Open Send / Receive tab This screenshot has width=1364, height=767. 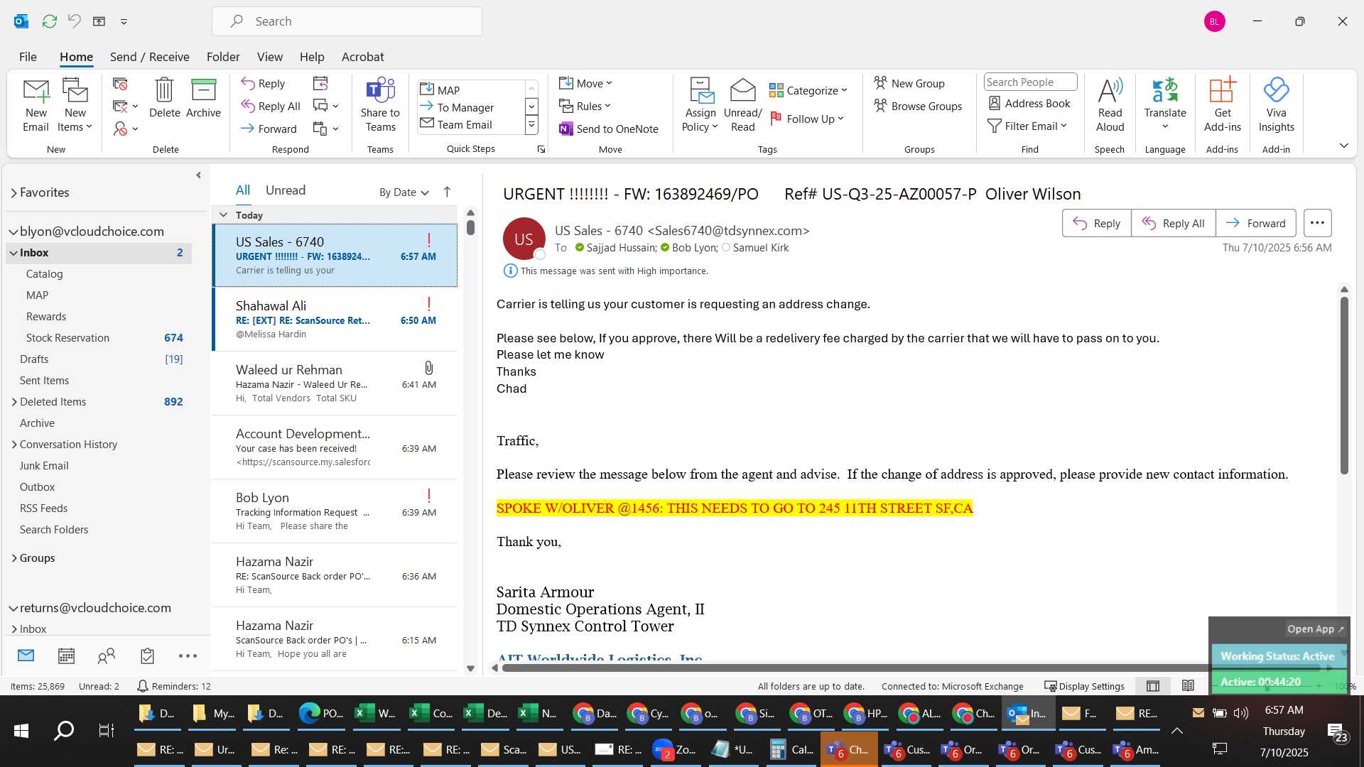[x=149, y=57]
